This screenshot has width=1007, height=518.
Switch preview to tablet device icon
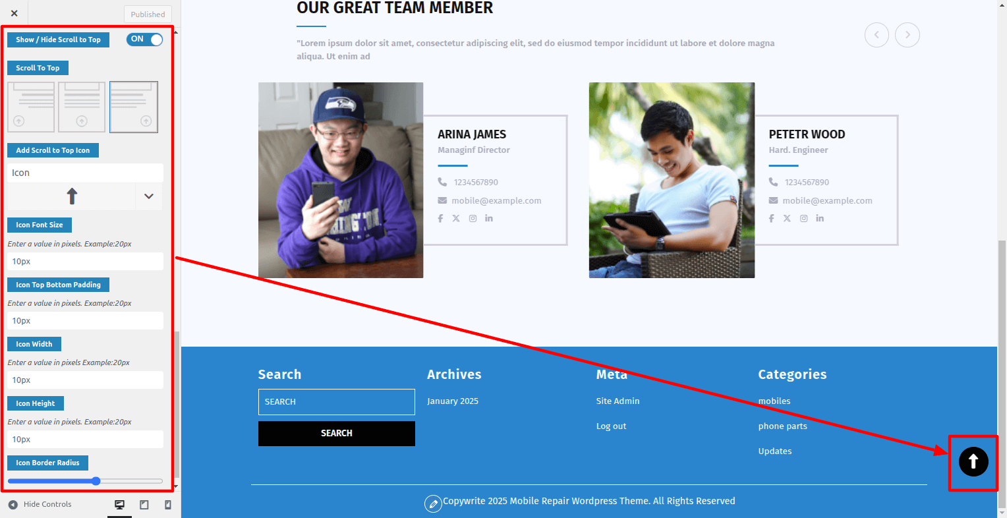(x=144, y=505)
